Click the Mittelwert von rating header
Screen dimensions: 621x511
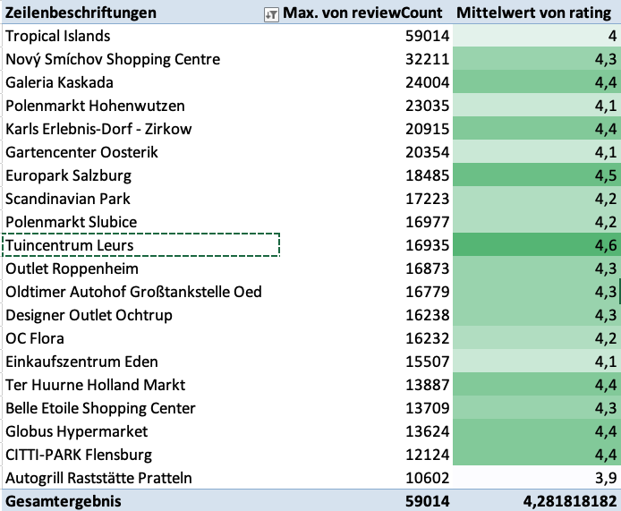point(535,13)
